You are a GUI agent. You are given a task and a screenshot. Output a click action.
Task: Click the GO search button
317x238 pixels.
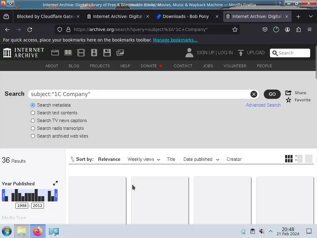click(272, 94)
